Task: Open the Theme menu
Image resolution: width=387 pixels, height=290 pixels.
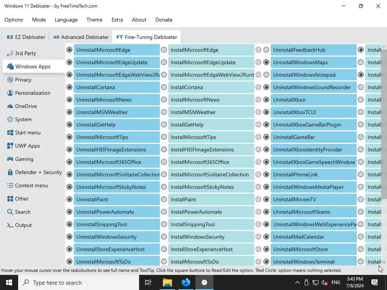Action: [94, 20]
